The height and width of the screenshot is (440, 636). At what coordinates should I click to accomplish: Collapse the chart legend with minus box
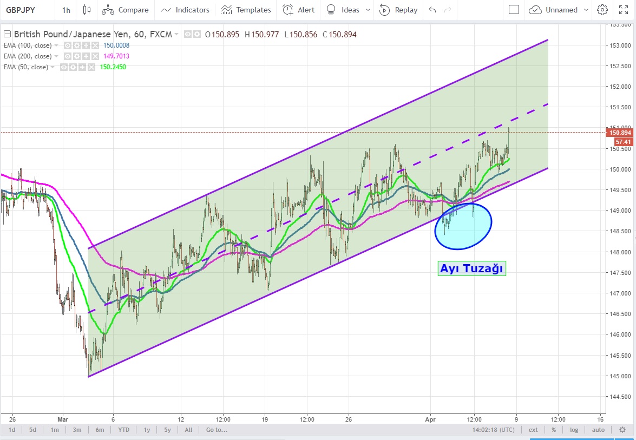tap(7, 35)
